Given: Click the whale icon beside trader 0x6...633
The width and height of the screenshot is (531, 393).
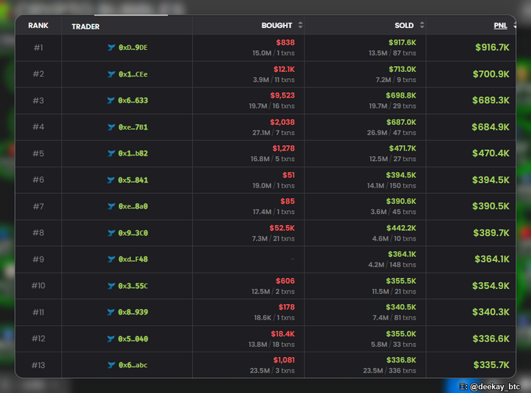Looking at the screenshot, I should point(111,100).
